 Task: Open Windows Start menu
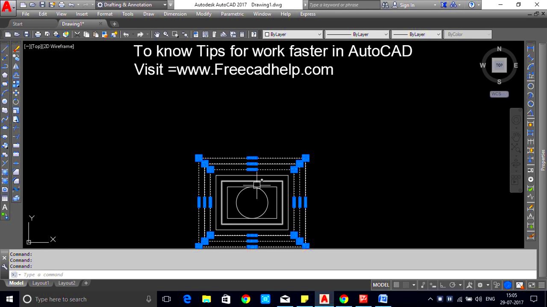9,299
